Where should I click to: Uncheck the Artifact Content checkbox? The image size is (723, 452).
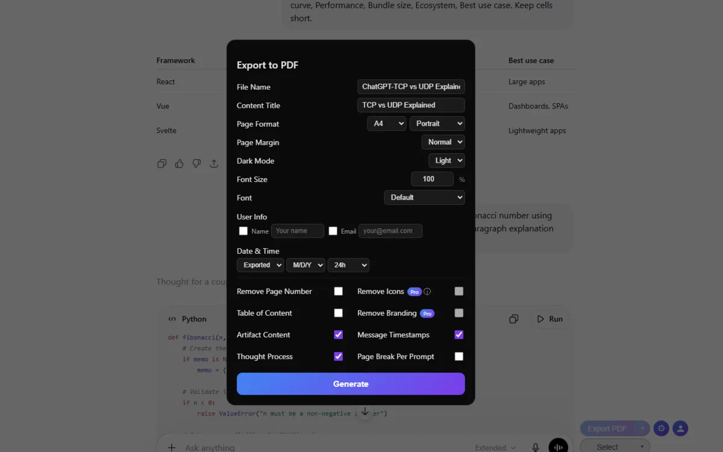tap(339, 334)
